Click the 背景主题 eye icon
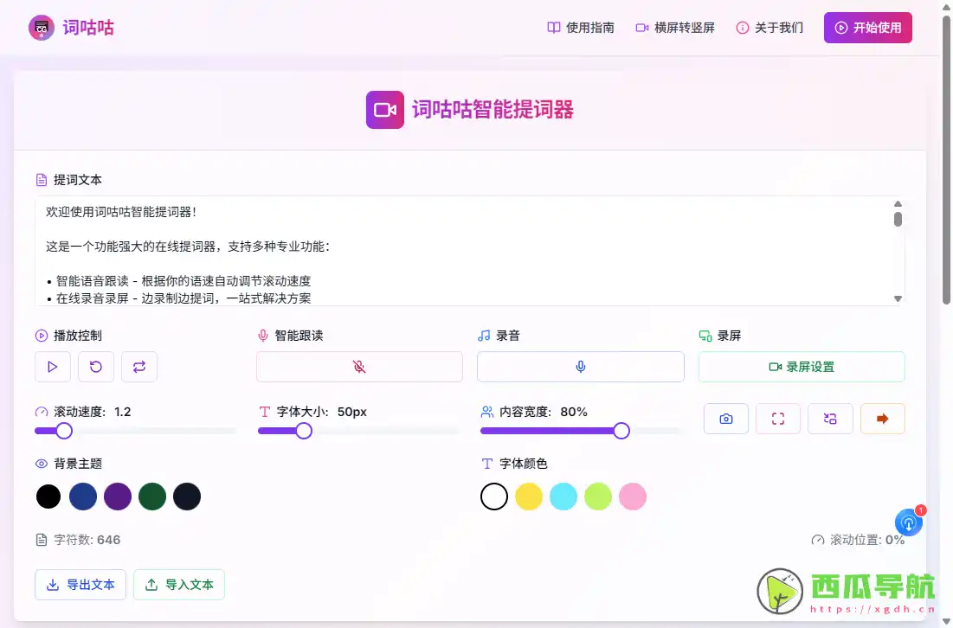Image resolution: width=953 pixels, height=628 pixels. click(42, 464)
